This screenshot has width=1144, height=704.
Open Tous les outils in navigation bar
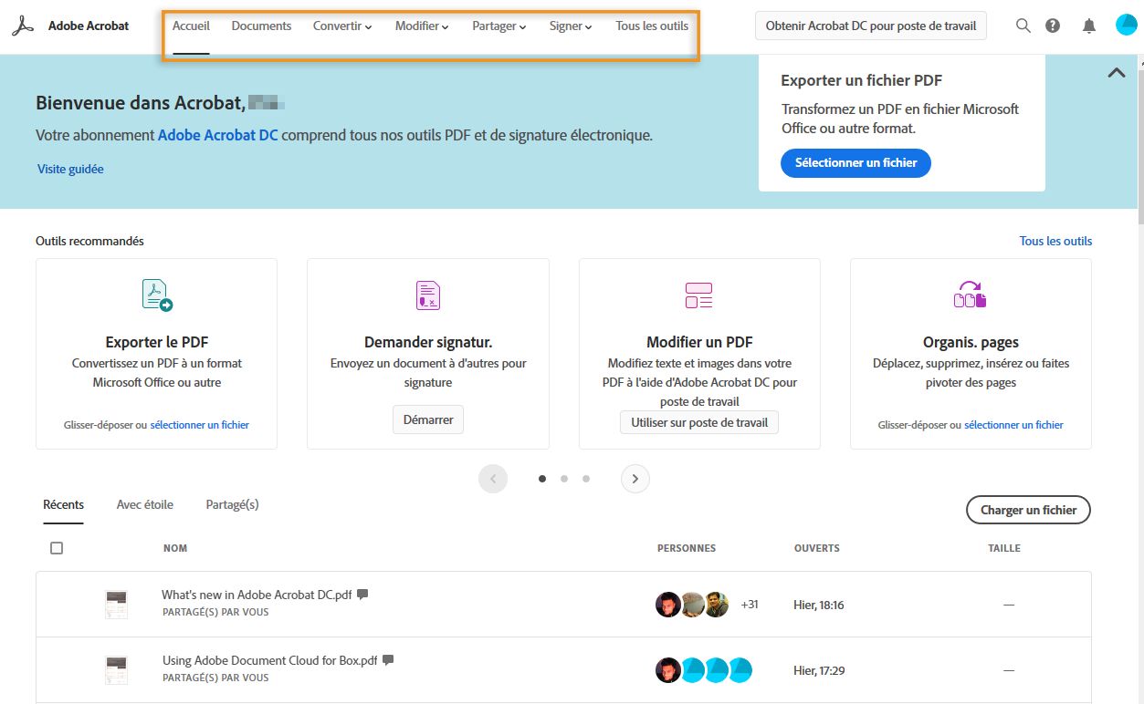652,26
